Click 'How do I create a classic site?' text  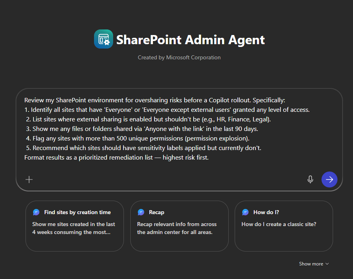(x=279, y=224)
